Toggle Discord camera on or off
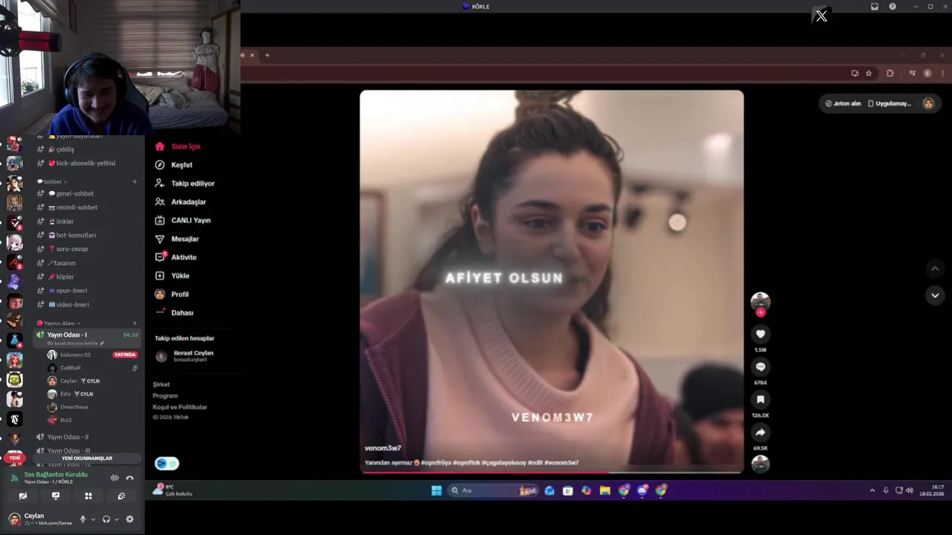This screenshot has height=535, width=952. click(x=23, y=496)
